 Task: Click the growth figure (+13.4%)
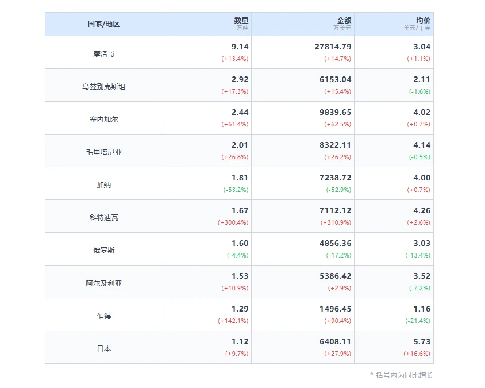(x=235, y=59)
